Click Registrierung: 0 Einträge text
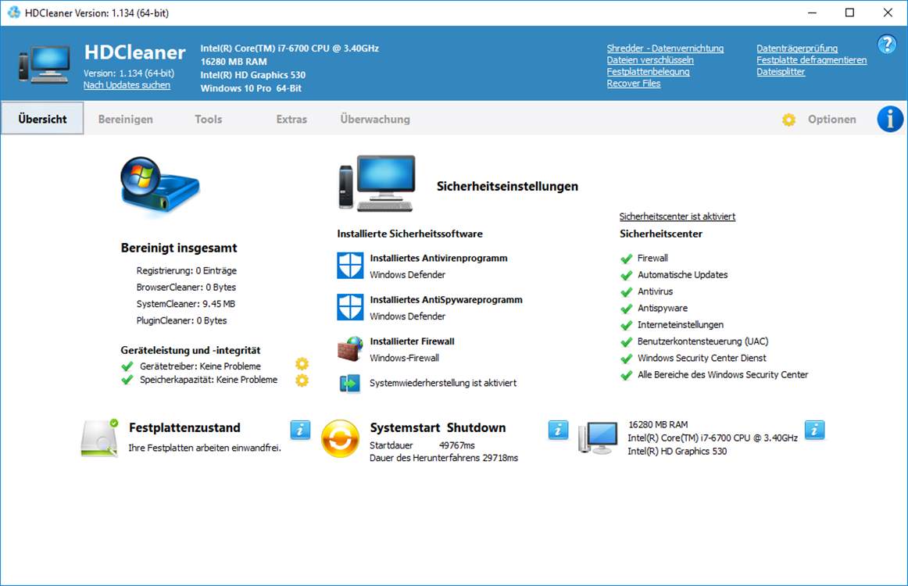 pos(187,270)
